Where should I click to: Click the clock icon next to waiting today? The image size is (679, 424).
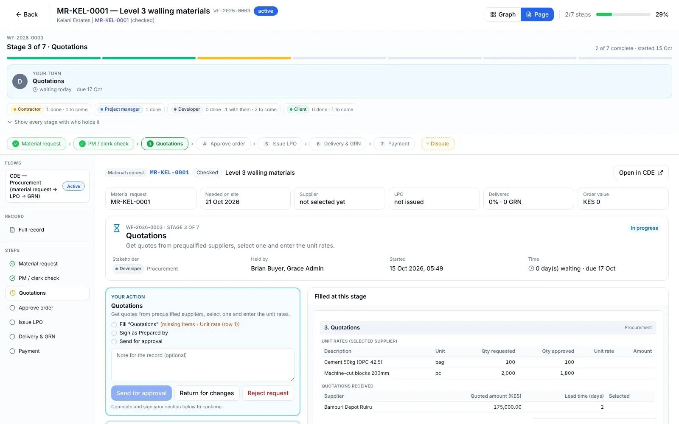pos(35,89)
